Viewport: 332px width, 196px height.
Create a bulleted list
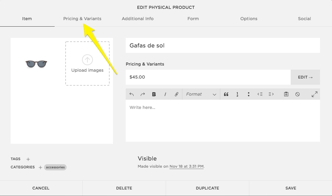[x=249, y=94]
